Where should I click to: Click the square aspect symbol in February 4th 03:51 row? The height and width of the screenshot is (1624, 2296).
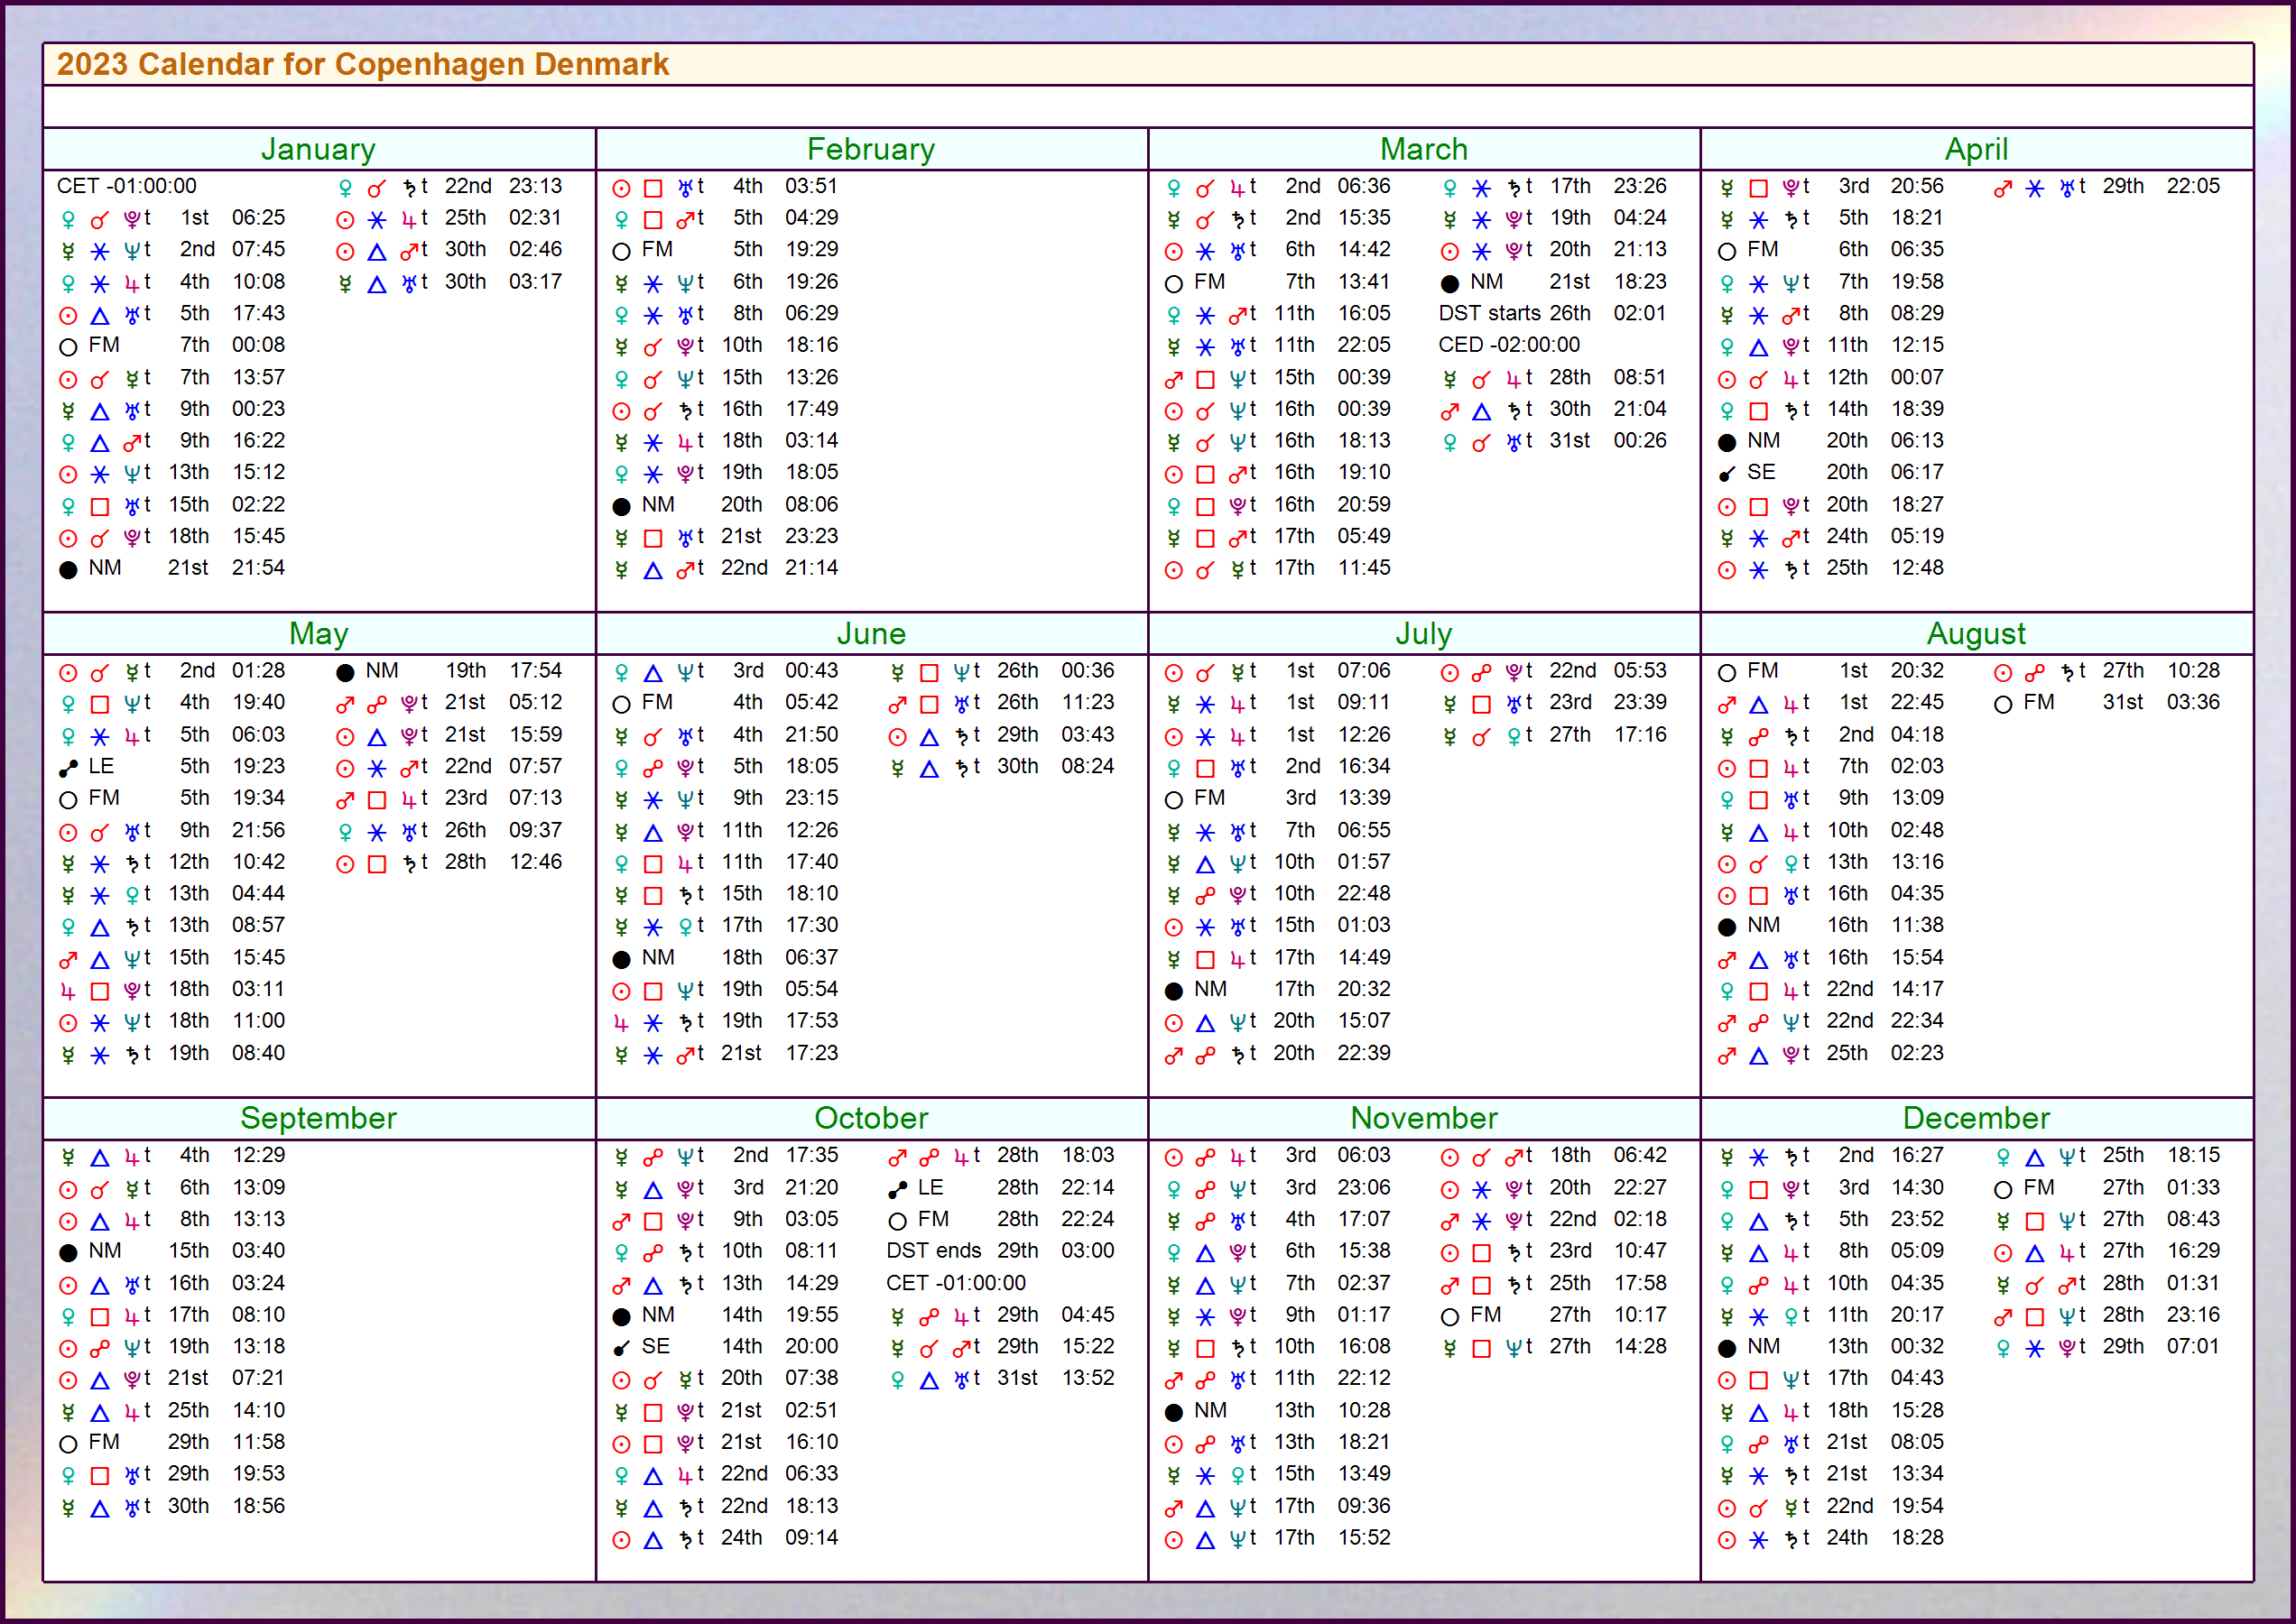pos(653,188)
